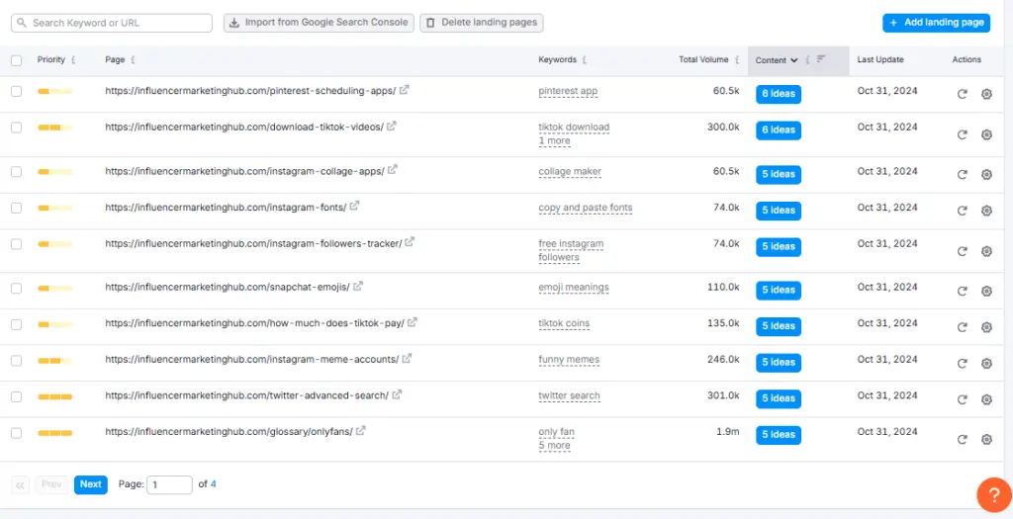Open settings gear for glossary/onlyfans row
The width and height of the screenshot is (1013, 519).
pos(986,439)
